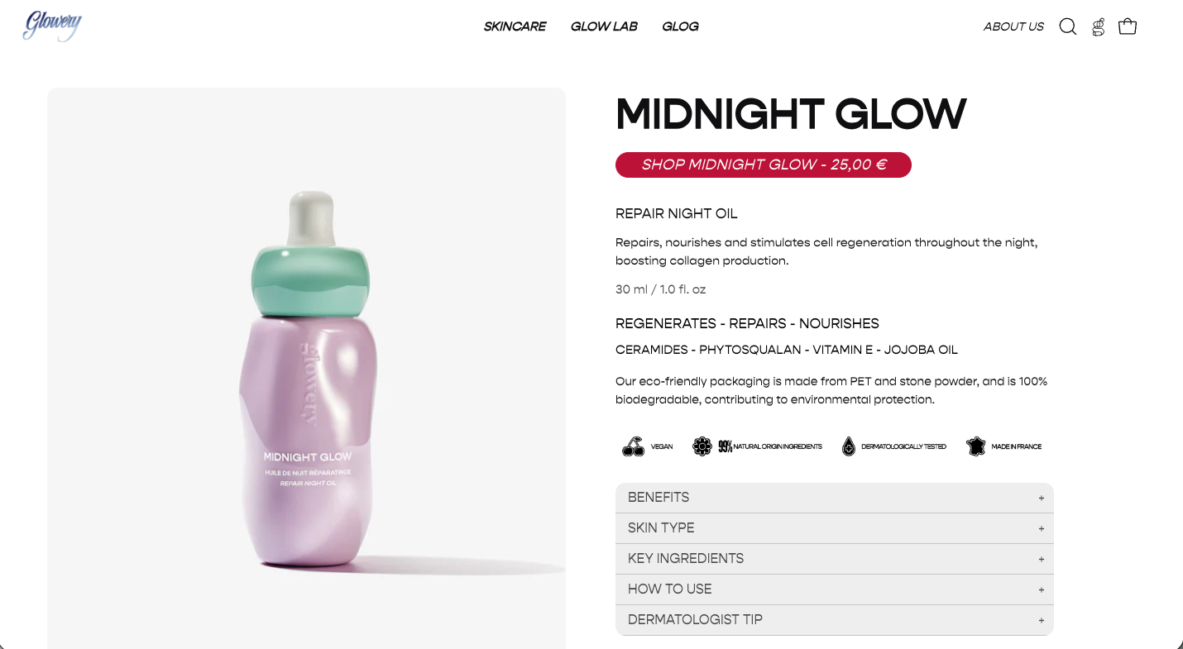1183x649 pixels.
Task: Click the dermatologically tested drop icon
Action: click(x=848, y=446)
